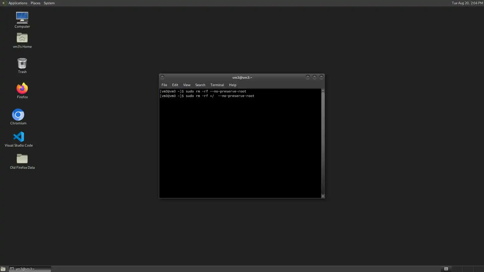This screenshot has height=272, width=484.
Task: Expand the System menu
Action: coord(49,3)
